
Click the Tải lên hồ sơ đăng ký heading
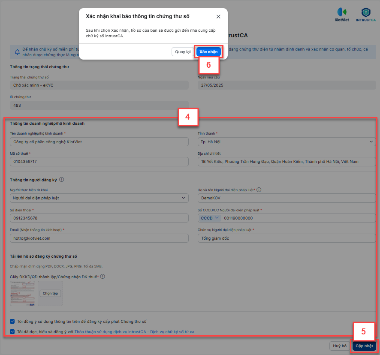pos(43,256)
